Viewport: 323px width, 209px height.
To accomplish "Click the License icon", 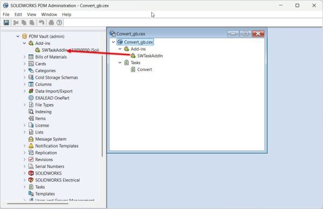I will point(31,125).
